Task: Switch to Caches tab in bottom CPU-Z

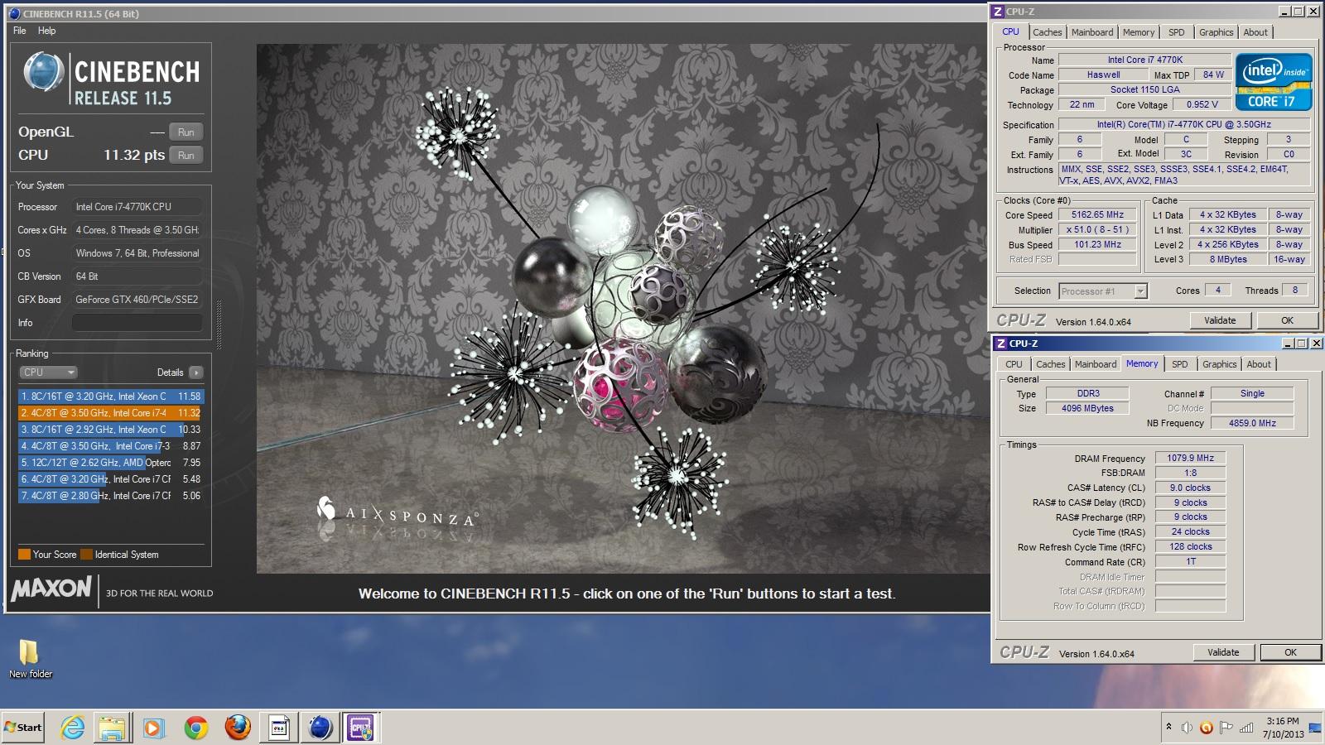Action: point(1050,364)
